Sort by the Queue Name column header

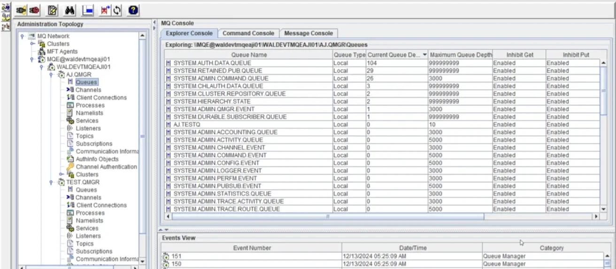pos(249,55)
